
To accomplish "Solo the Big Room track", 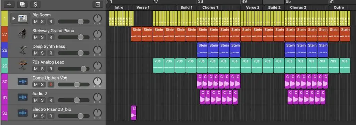I will pyautogui.click(x=42, y=22).
